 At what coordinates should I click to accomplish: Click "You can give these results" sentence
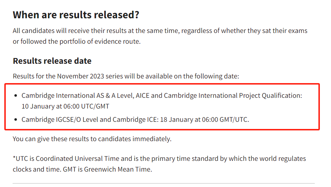point(92,139)
